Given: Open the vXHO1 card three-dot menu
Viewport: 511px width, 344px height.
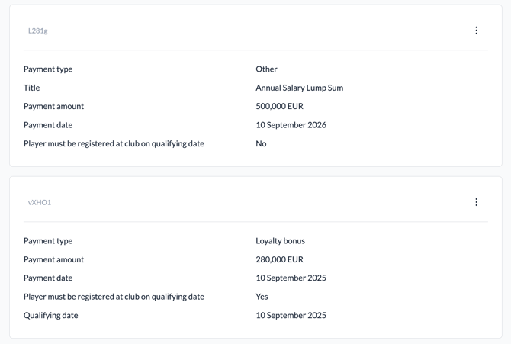Looking at the screenshot, I should pos(477,202).
